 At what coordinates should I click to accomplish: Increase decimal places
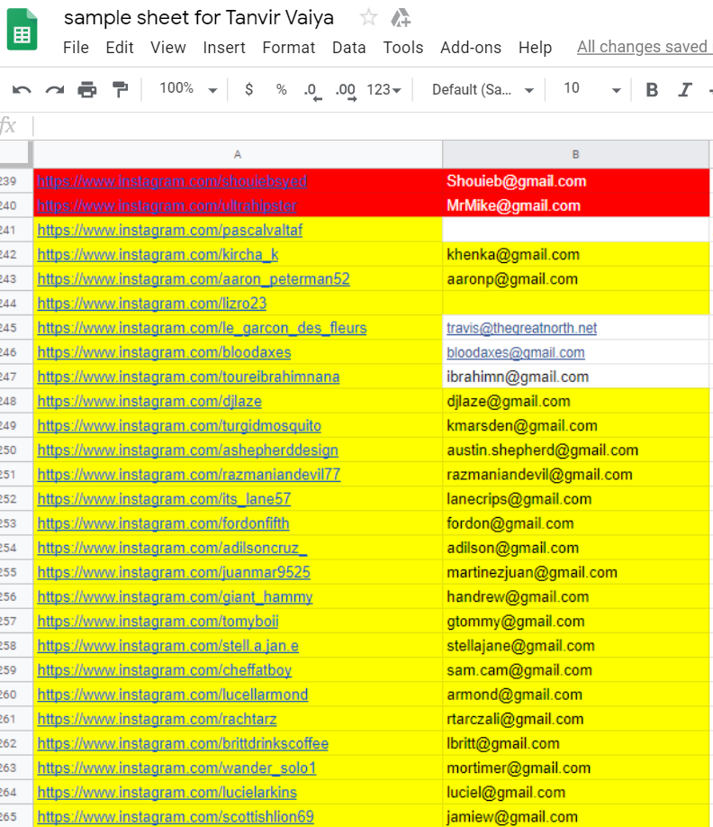[x=346, y=91]
